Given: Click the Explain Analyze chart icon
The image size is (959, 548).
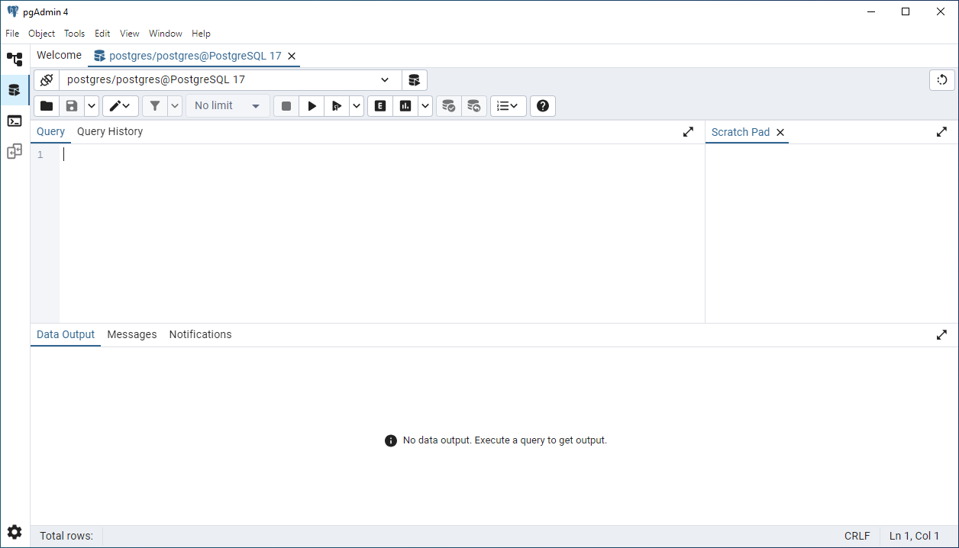Looking at the screenshot, I should click(x=405, y=106).
